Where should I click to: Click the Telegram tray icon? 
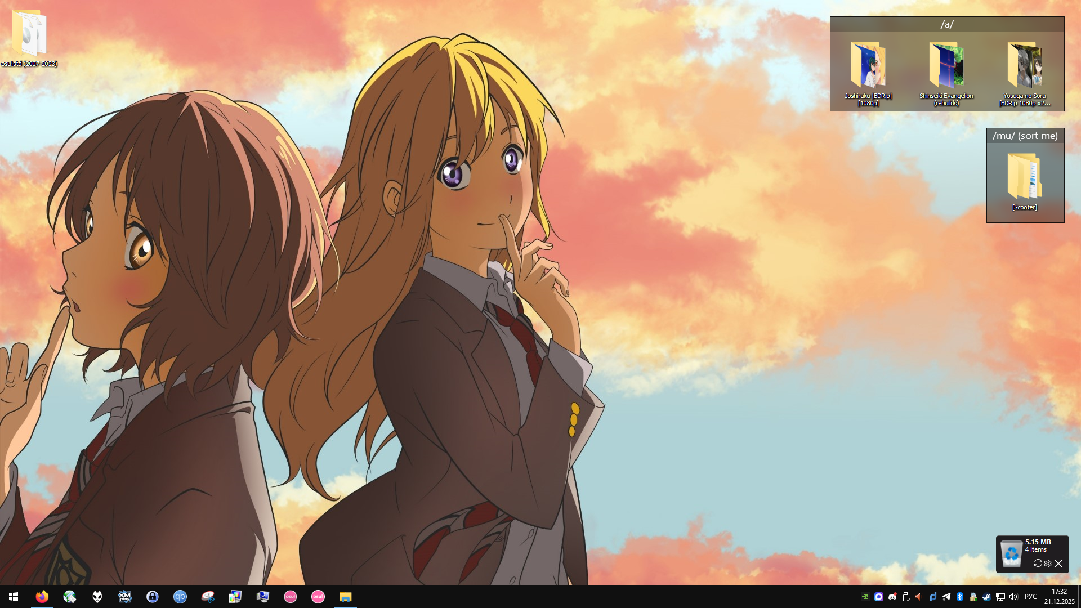click(946, 597)
